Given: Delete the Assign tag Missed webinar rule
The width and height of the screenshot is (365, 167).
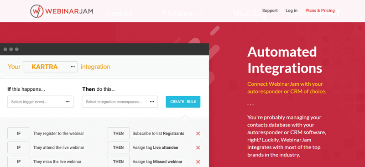Looking at the screenshot, I should pos(198,162).
